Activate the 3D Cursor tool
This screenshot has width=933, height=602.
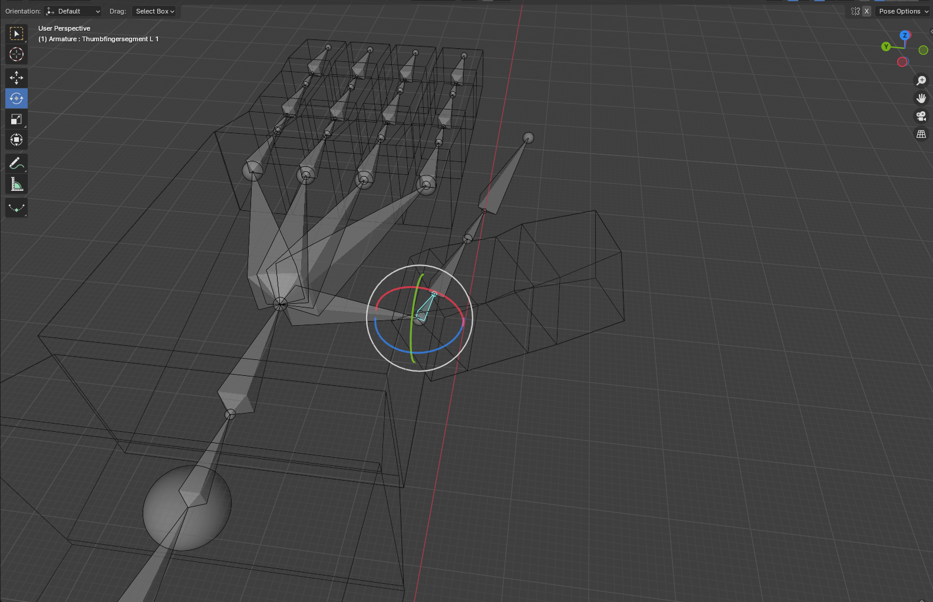coord(17,54)
